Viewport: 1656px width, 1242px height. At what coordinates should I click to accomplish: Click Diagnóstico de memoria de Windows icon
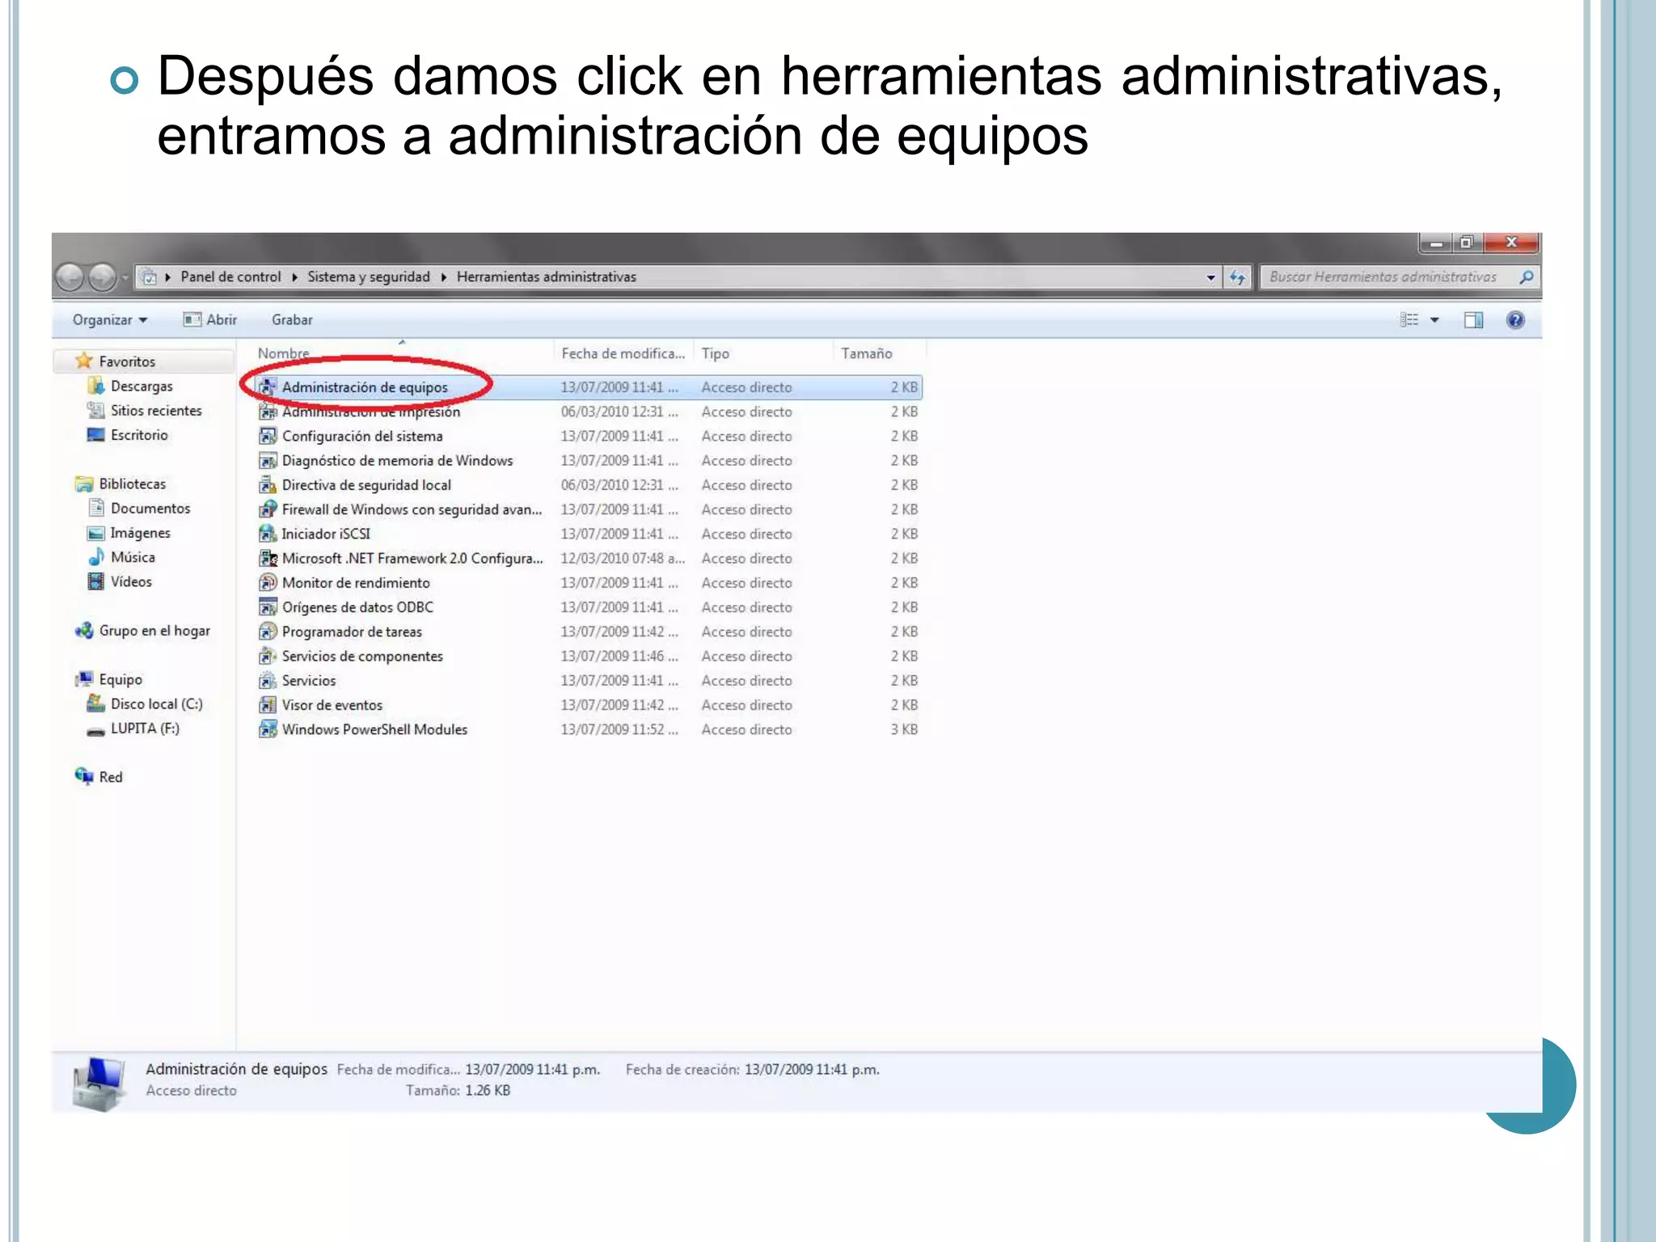pos(267,461)
